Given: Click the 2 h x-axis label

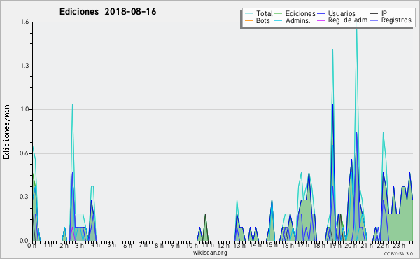Looking at the screenshot, I should 64,246.
